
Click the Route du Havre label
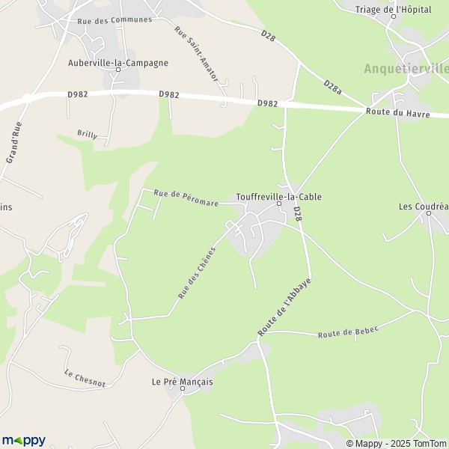[398, 113]
